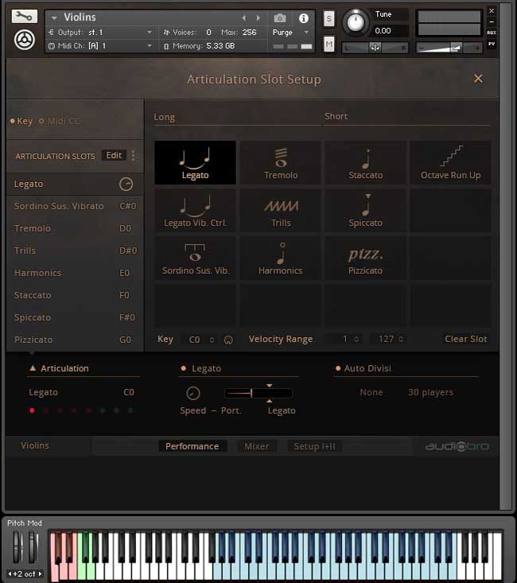Toggle the Mute M button
517x583 pixels.
click(328, 45)
